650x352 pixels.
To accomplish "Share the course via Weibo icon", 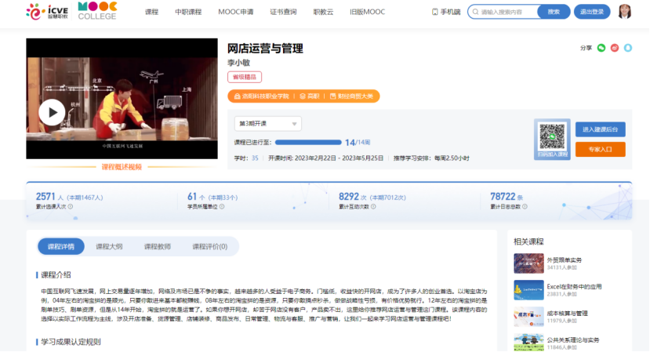I will coord(615,48).
